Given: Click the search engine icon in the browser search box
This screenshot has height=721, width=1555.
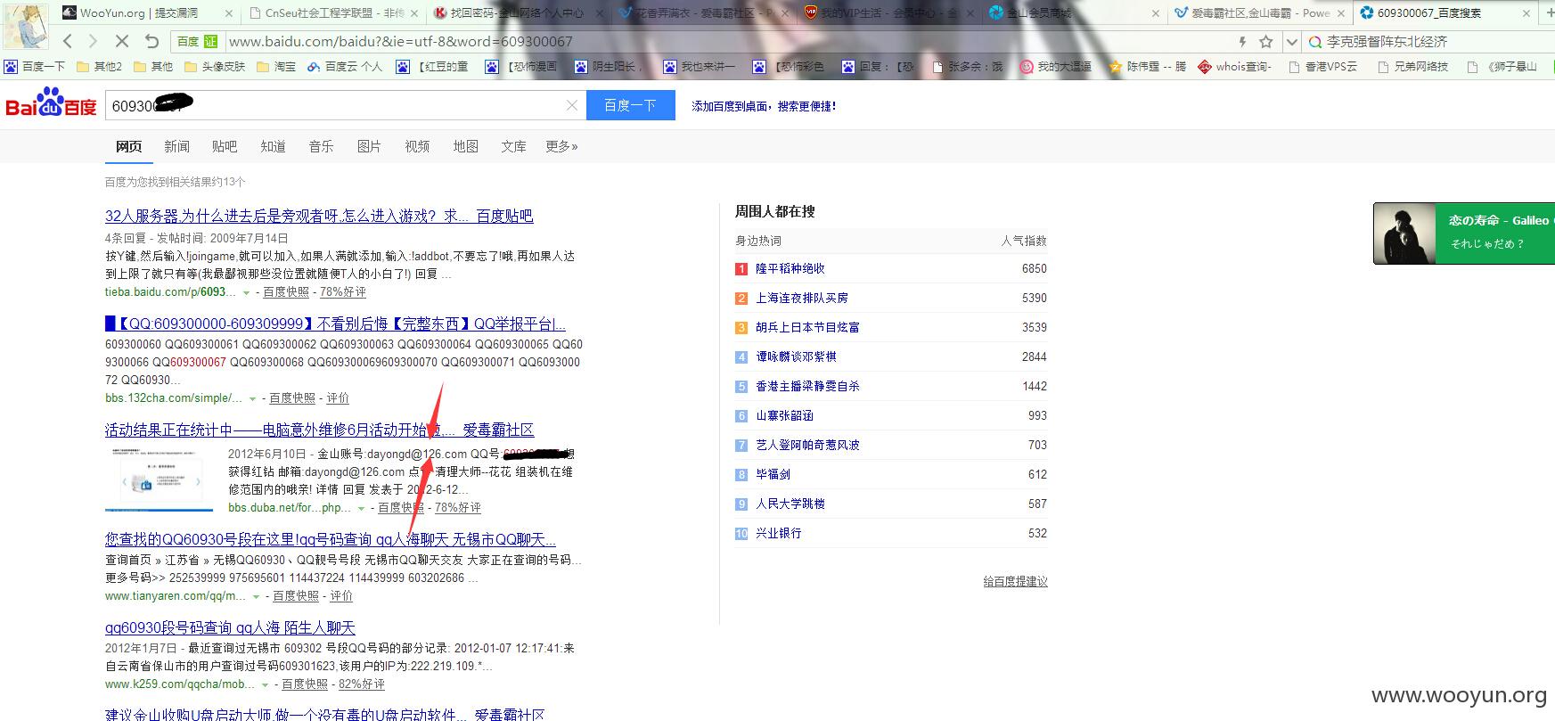Looking at the screenshot, I should [1315, 41].
